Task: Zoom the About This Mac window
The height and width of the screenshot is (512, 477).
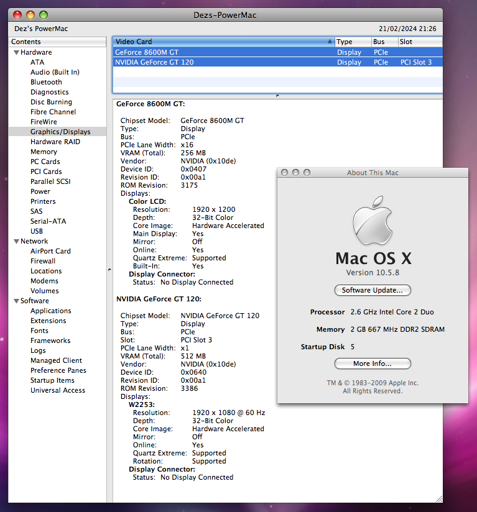Action: (307, 172)
